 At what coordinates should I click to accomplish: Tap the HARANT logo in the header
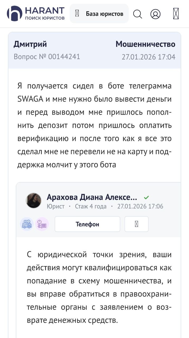(36, 13)
